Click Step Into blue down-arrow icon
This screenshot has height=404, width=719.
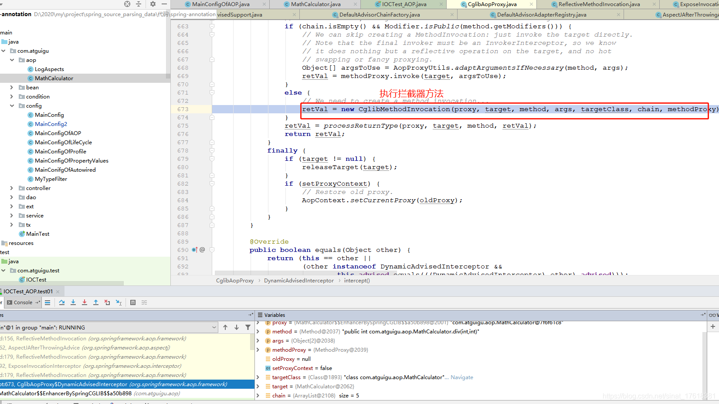[73, 302]
